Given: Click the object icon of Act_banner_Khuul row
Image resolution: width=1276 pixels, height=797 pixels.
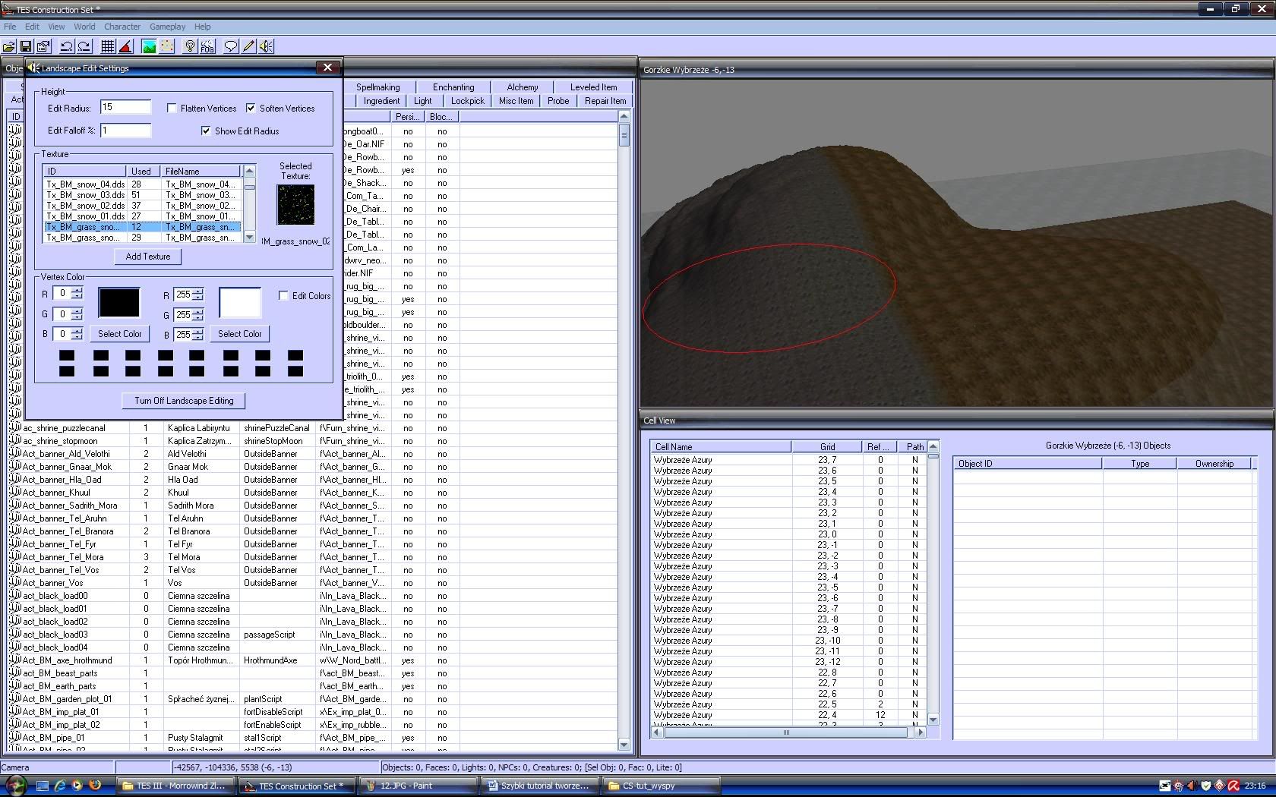Looking at the screenshot, I should (x=15, y=493).
